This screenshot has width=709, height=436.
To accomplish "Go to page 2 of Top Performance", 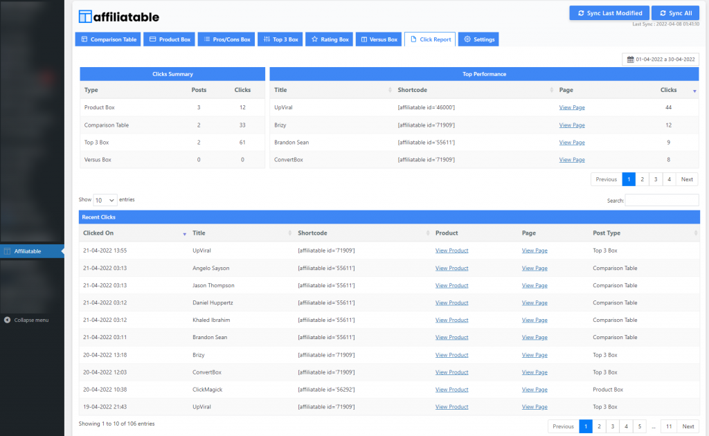I will 642,179.
